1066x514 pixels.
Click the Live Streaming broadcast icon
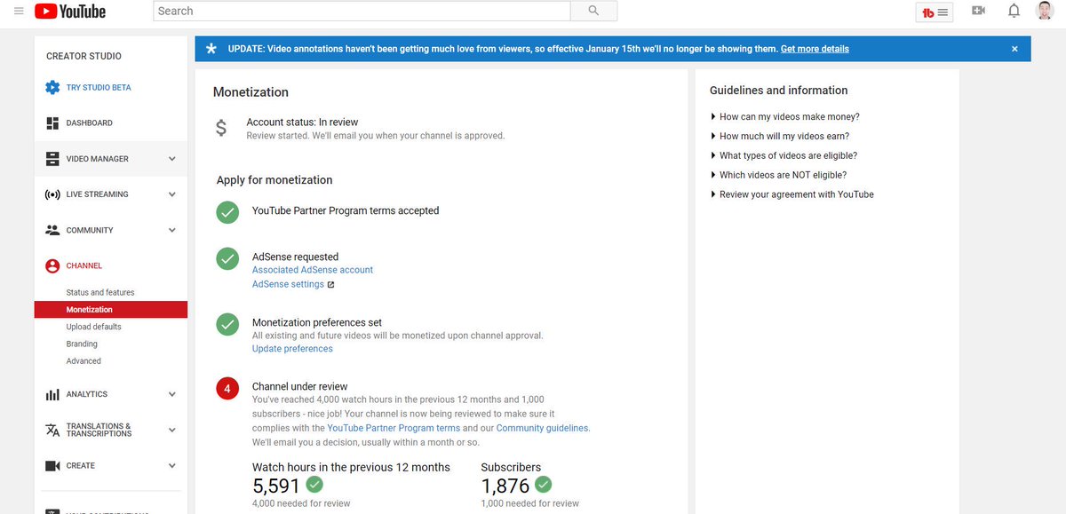click(x=52, y=194)
